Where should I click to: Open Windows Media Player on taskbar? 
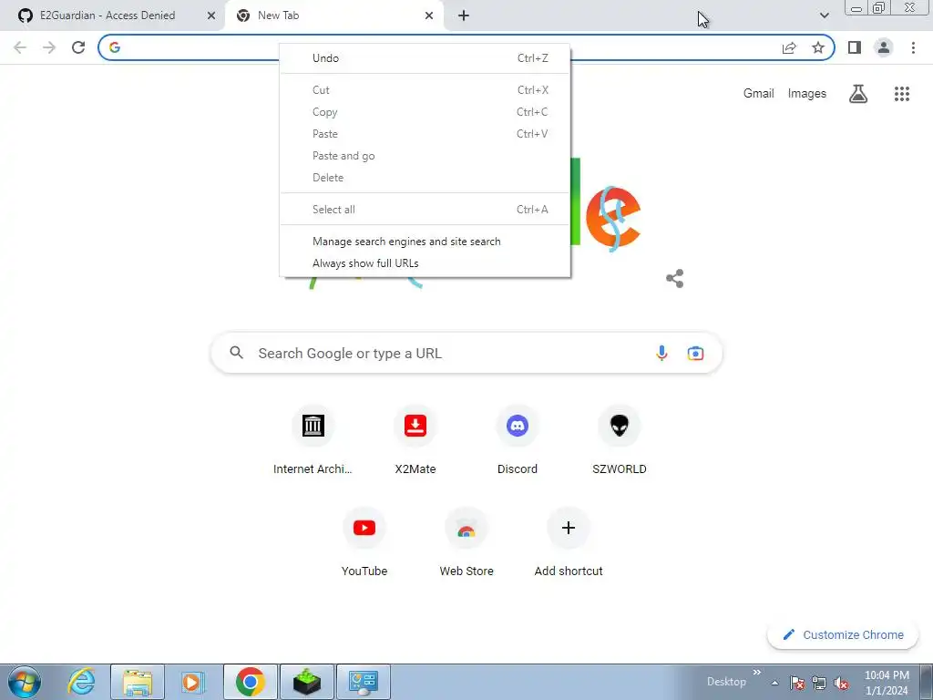(x=193, y=682)
